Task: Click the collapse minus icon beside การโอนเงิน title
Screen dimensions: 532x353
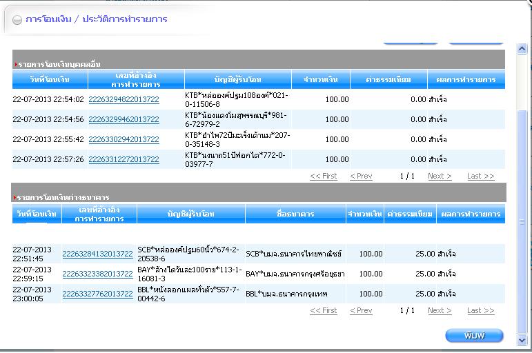Action: (x=17, y=20)
